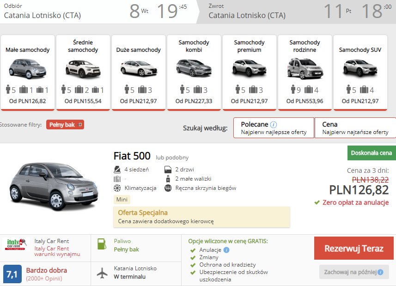Viewport: 396px width, 286px height.
Task: Select the Samochody premium category card
Action: click(249, 73)
